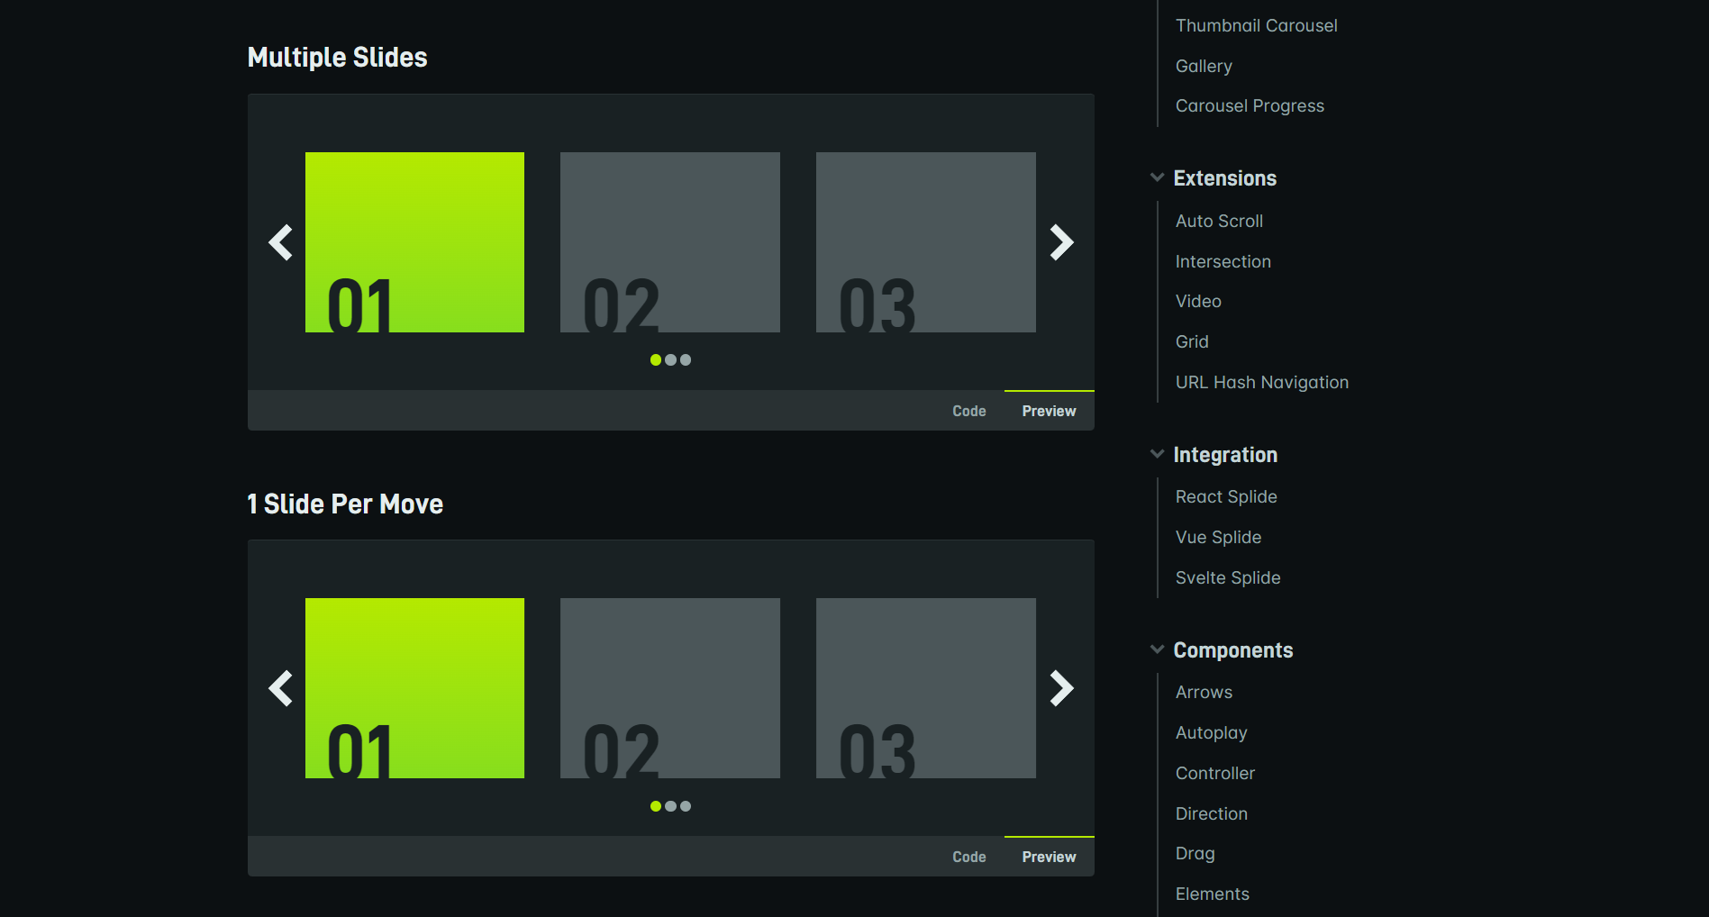Image resolution: width=1709 pixels, height=917 pixels.
Task: Click the next arrow on Multiple Slides carousel
Action: (x=1063, y=242)
